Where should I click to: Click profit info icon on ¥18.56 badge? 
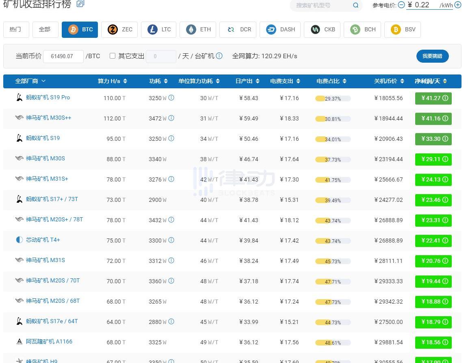click(x=445, y=342)
